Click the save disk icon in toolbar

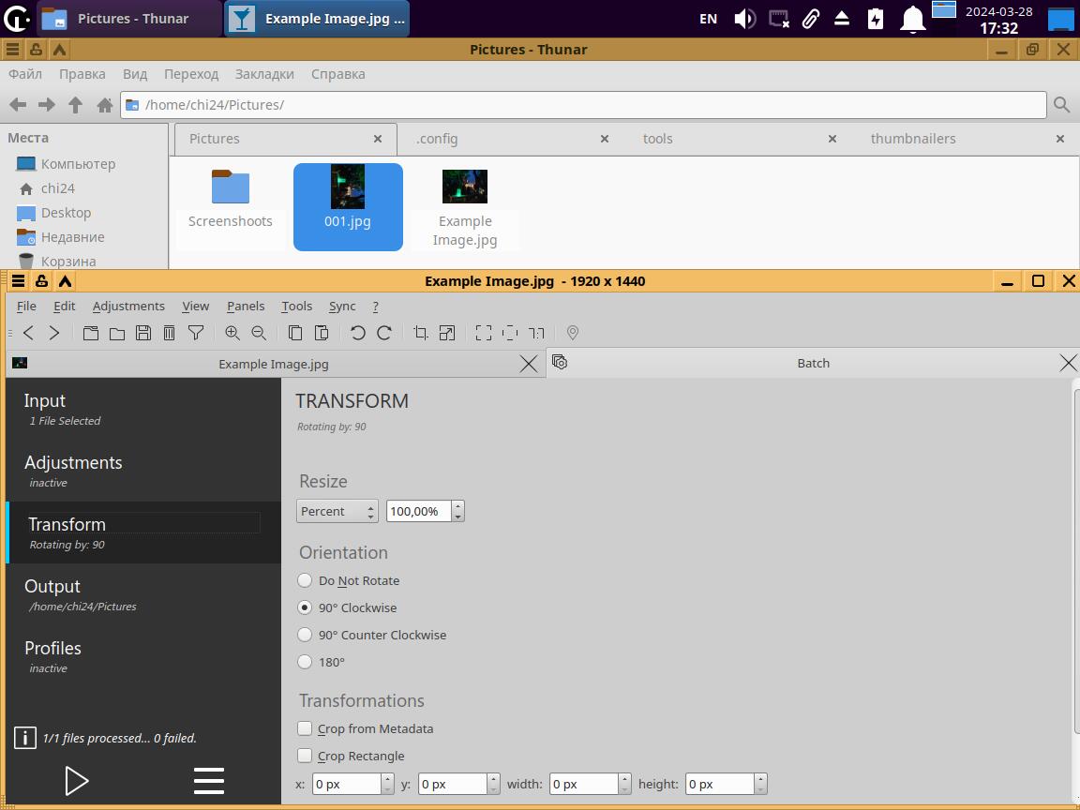(143, 333)
